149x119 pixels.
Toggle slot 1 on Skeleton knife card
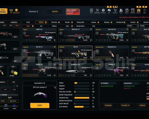click(x=60, y=75)
